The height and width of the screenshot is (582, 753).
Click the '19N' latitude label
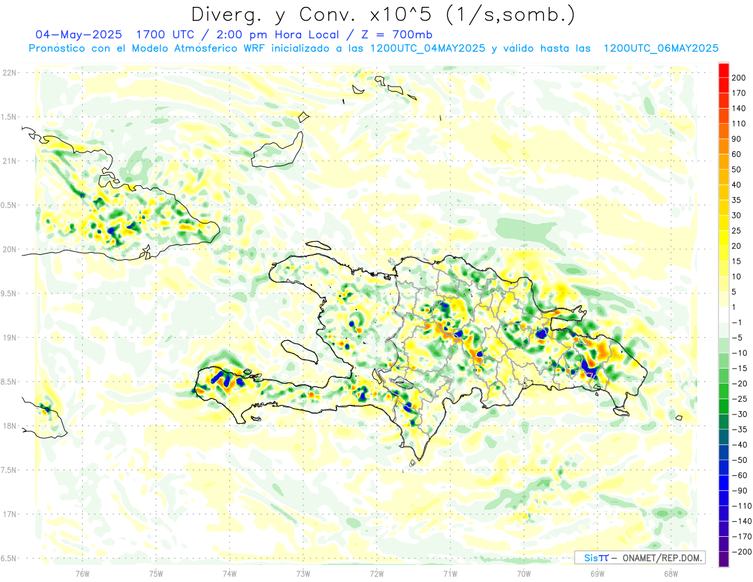[9, 338]
